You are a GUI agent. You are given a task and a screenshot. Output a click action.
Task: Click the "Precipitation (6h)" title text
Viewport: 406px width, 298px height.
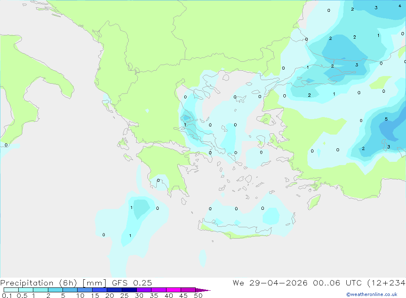click(x=39, y=283)
